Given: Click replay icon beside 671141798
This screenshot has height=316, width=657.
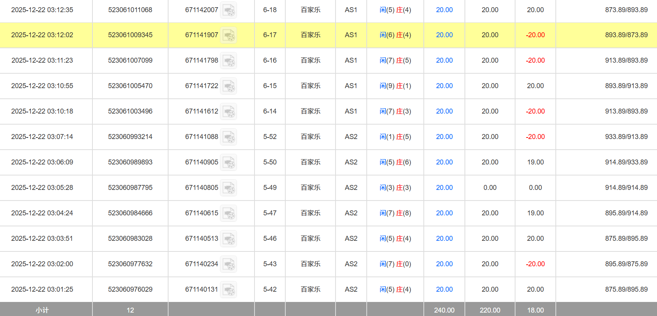Looking at the screenshot, I should tap(229, 61).
